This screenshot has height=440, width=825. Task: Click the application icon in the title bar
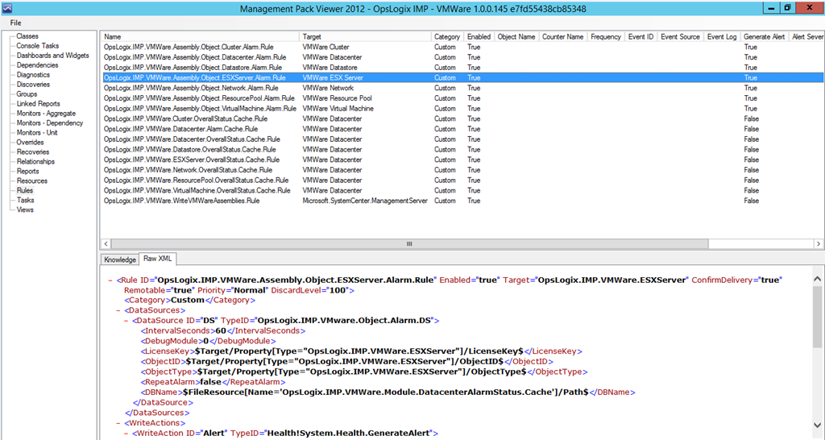[7, 7]
